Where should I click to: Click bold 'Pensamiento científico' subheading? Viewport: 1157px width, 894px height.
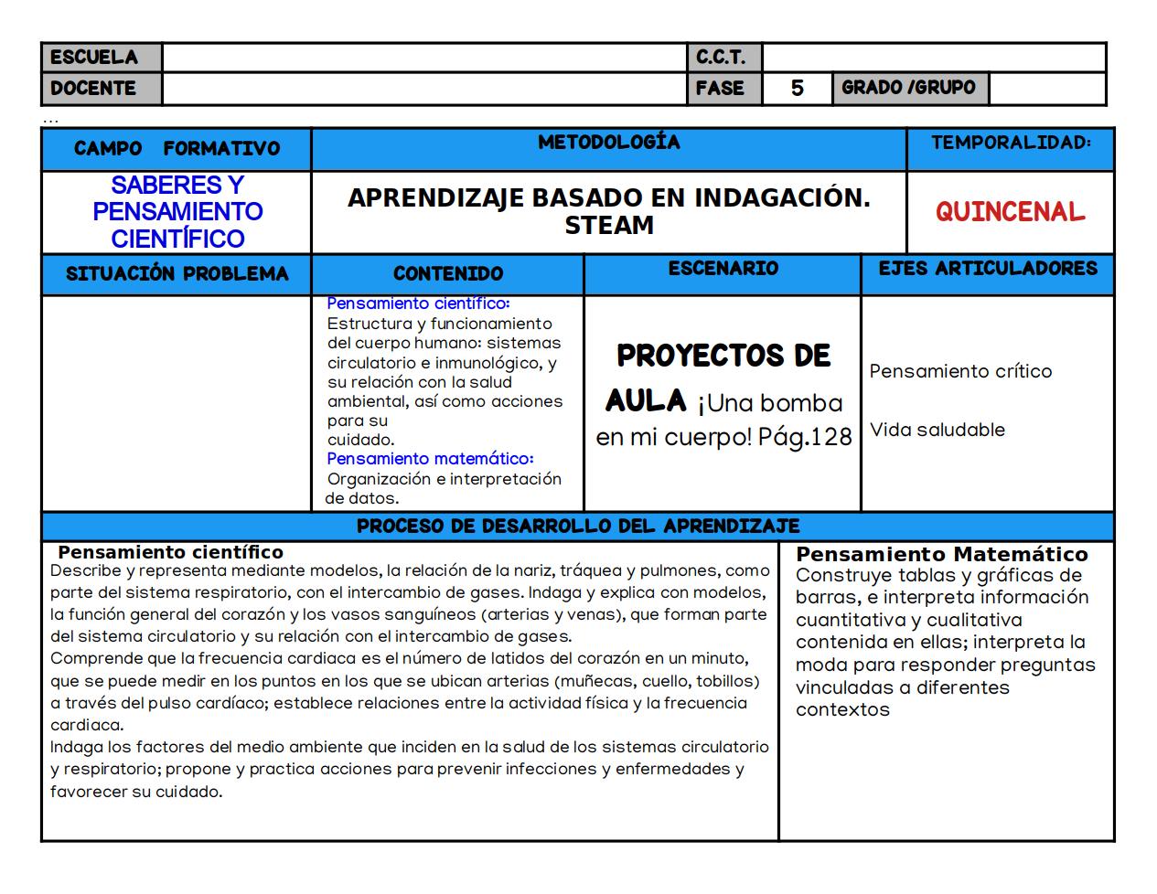pyautogui.click(x=170, y=552)
